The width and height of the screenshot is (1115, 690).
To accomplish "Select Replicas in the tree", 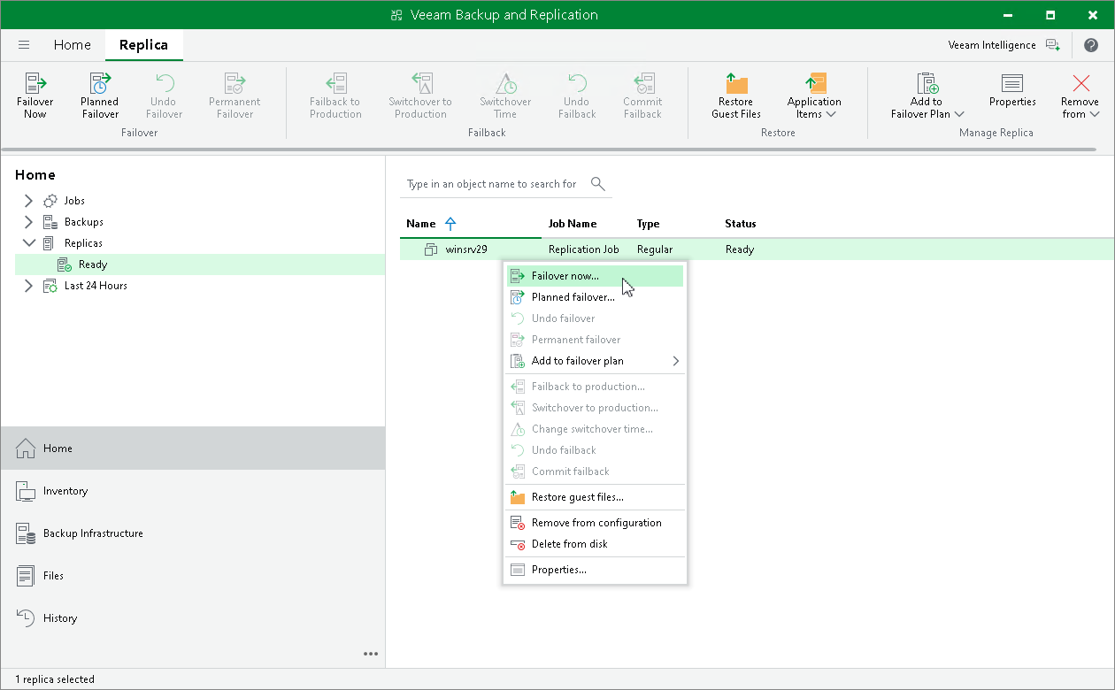I will click(x=83, y=243).
